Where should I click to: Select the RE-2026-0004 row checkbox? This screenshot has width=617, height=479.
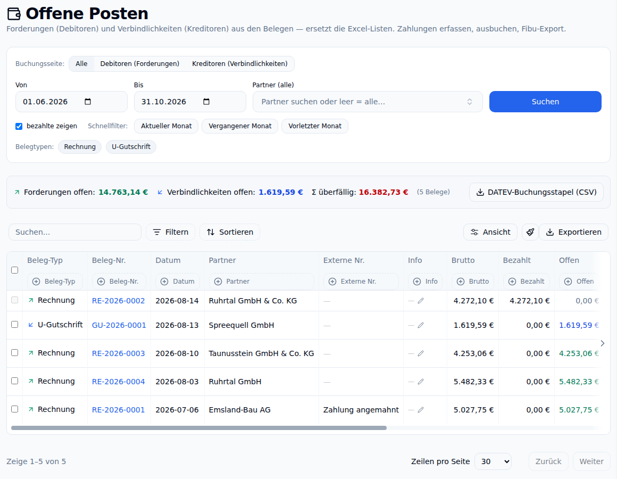[14, 381]
